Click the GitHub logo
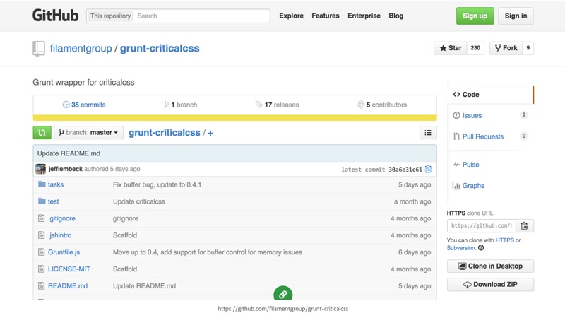The height and width of the screenshot is (318, 565). point(56,16)
